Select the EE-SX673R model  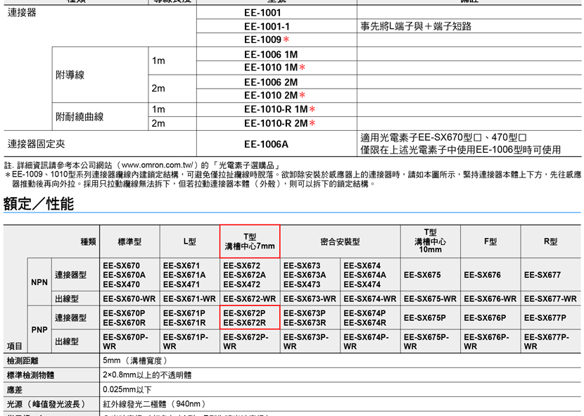305,323
